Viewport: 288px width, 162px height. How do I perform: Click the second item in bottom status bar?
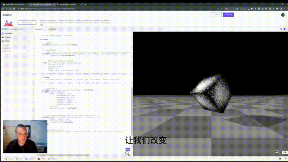19,159
